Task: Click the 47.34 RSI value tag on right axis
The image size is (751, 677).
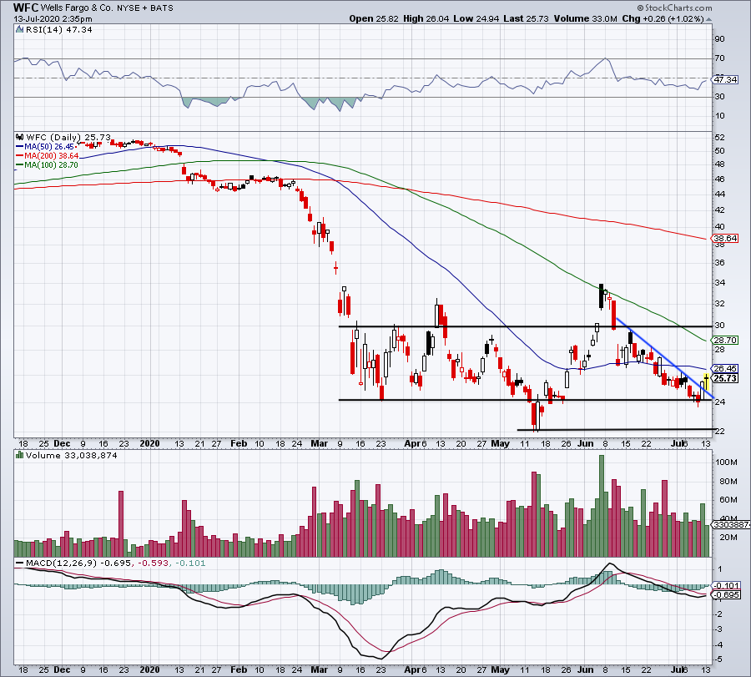Action: 725,79
